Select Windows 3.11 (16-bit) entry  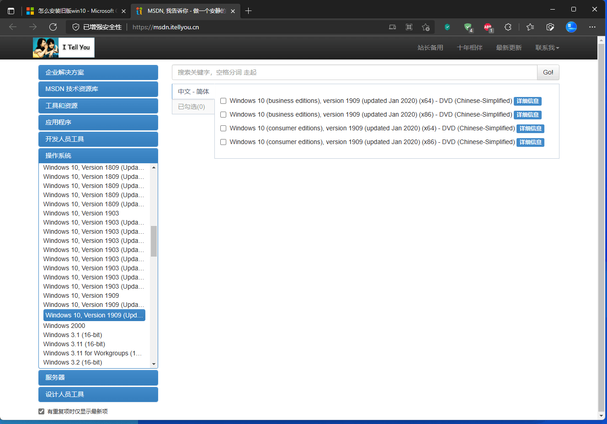pos(74,344)
